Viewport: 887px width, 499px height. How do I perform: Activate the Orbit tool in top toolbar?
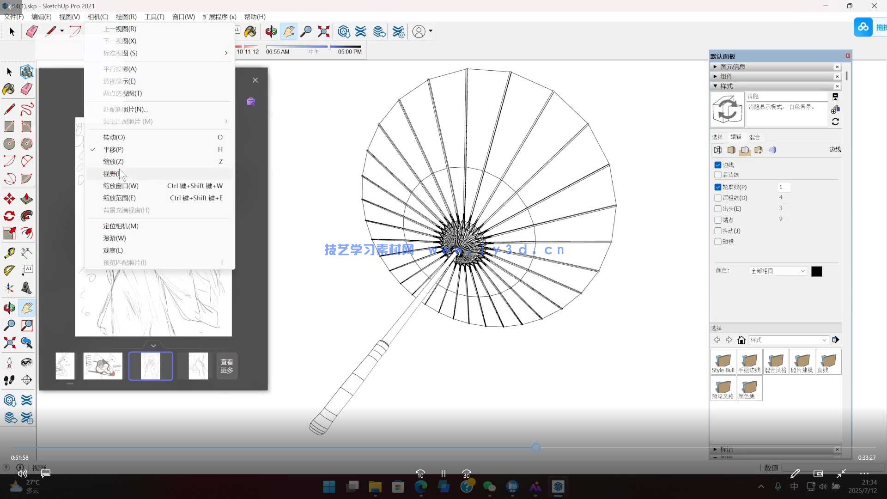tap(271, 31)
